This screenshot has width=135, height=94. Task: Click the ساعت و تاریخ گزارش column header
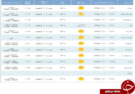tap(104, 3)
